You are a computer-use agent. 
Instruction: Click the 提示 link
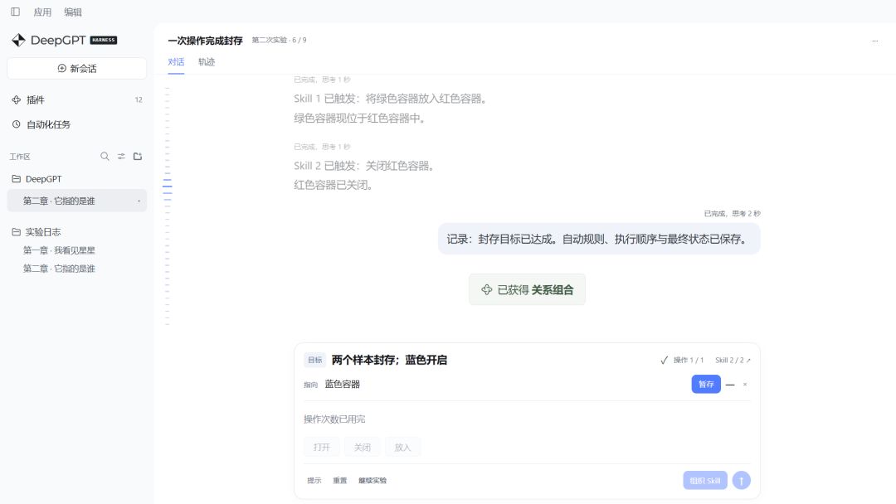tap(314, 481)
